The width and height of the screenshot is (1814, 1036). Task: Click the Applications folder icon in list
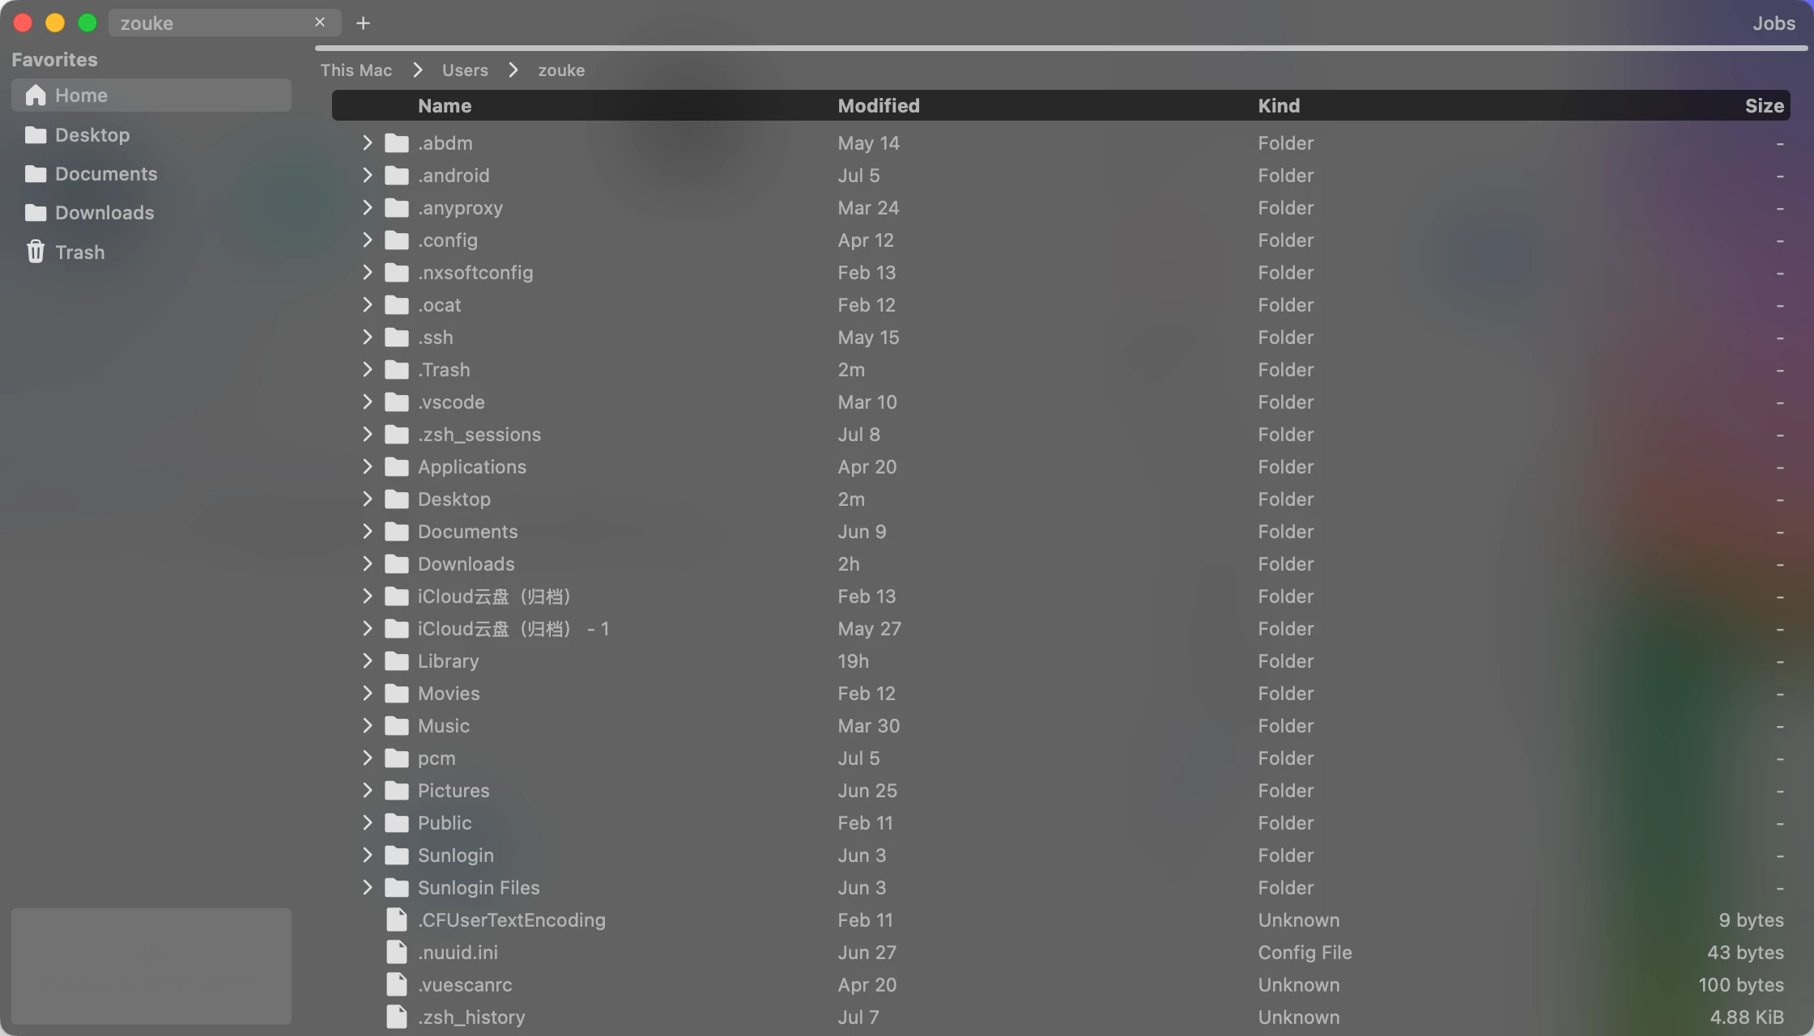[x=396, y=467]
